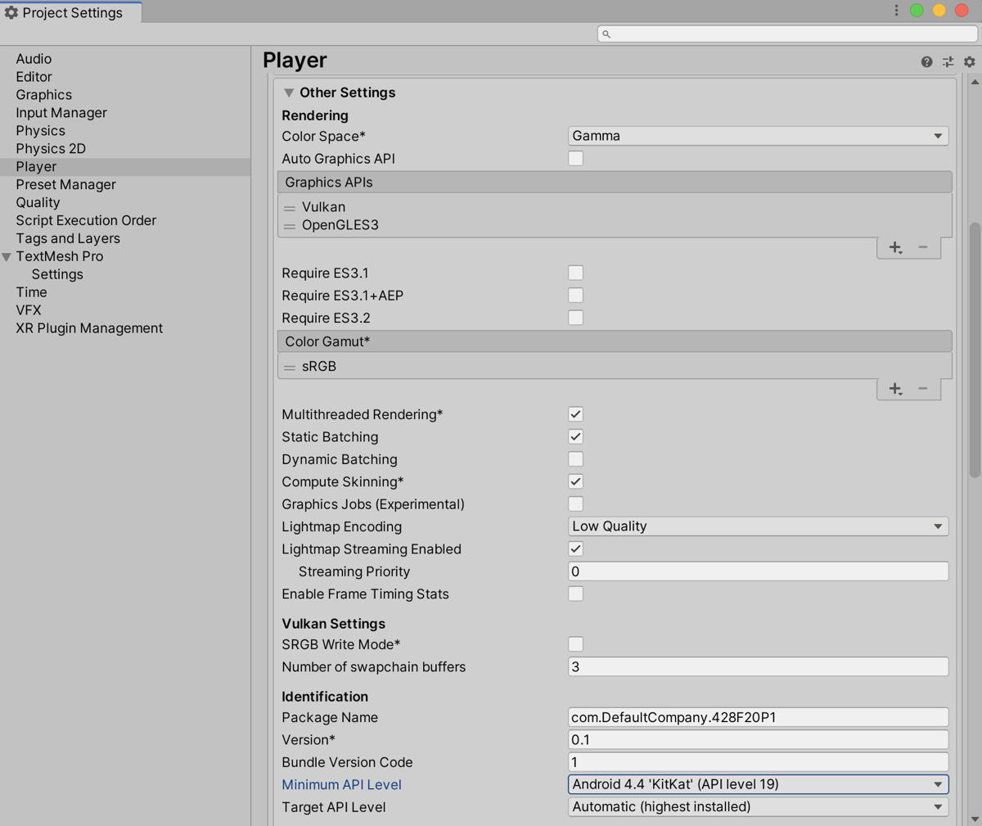Edit the Package Name field
Image resolution: width=982 pixels, height=826 pixels.
coord(758,717)
